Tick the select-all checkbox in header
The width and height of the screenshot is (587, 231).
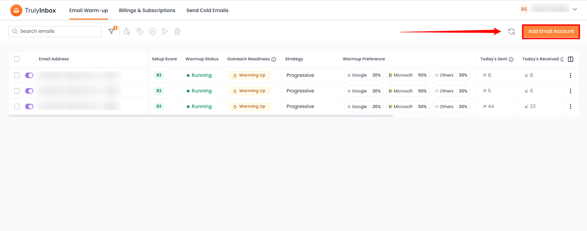pyautogui.click(x=17, y=59)
